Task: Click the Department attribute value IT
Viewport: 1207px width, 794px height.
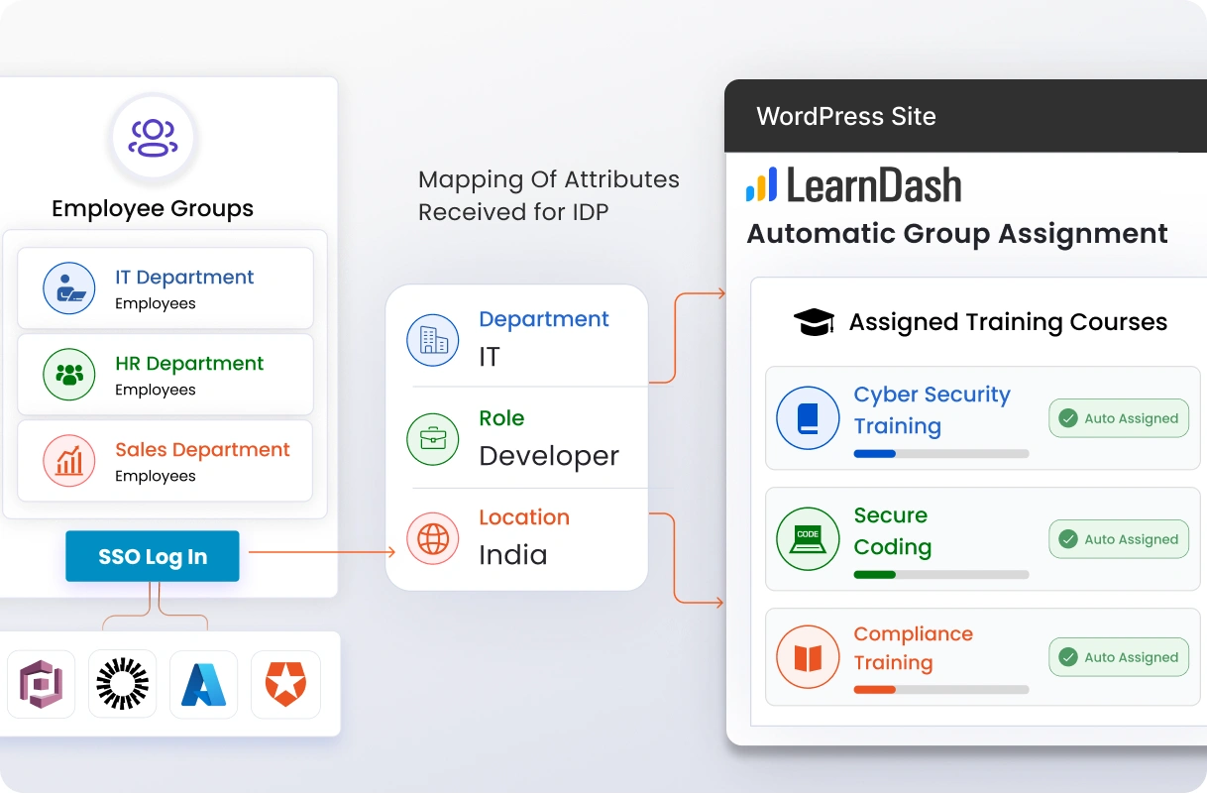Action: tap(490, 357)
